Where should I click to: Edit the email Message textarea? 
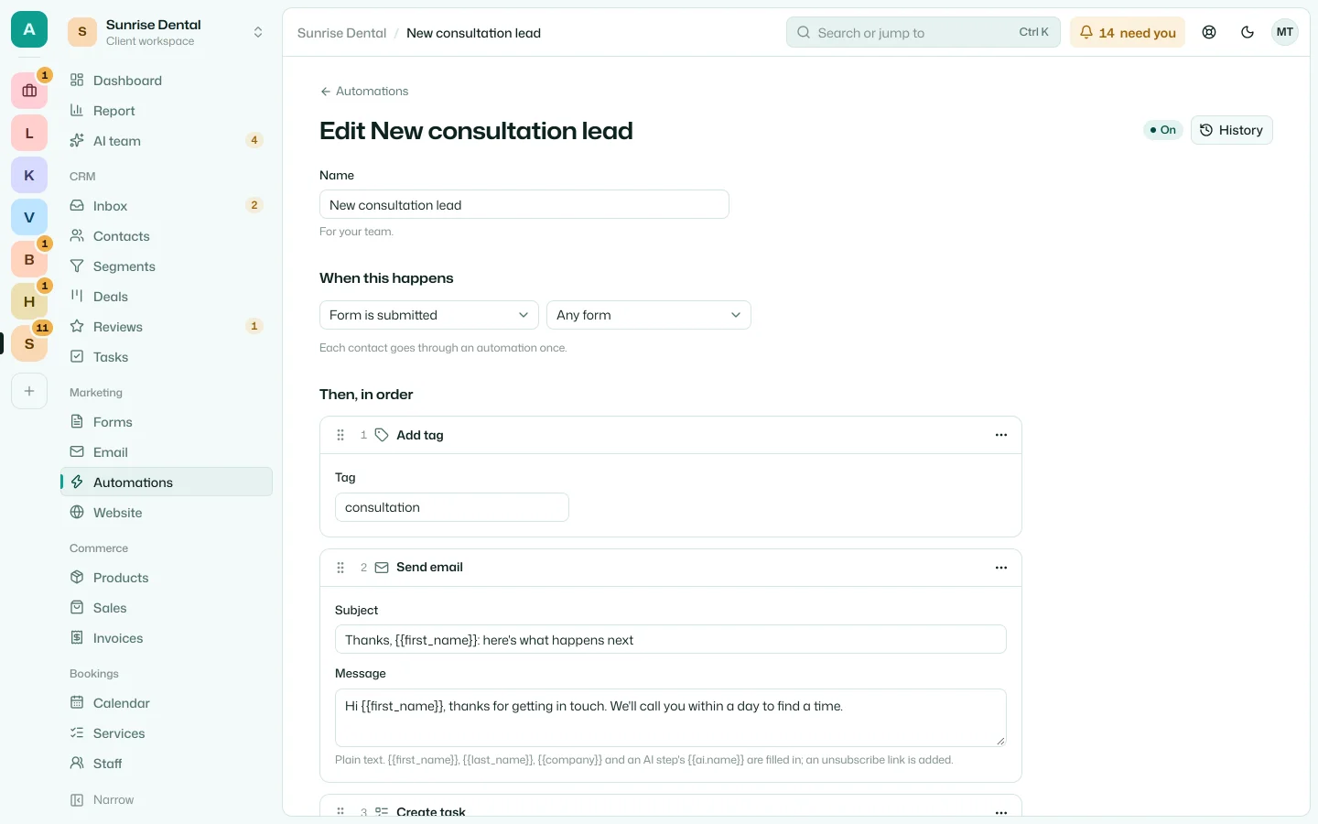click(x=671, y=718)
